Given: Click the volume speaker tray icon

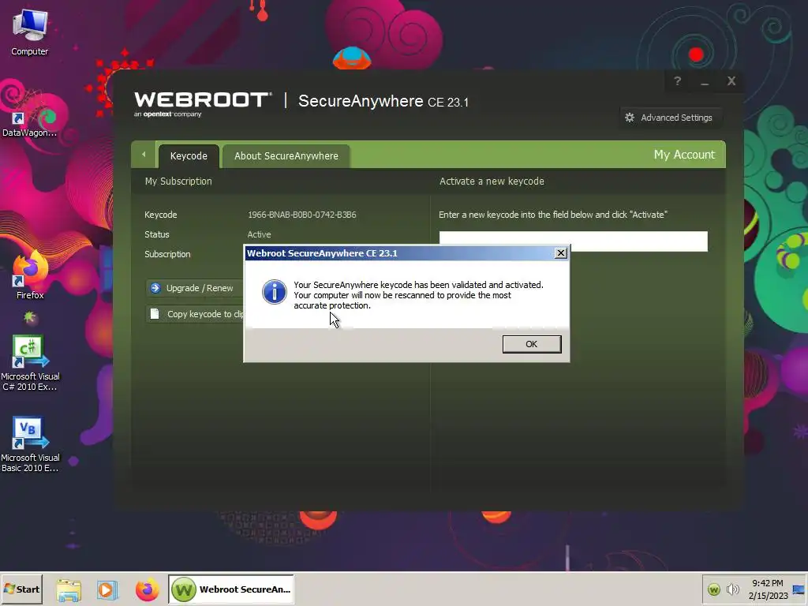Looking at the screenshot, I should [732, 589].
